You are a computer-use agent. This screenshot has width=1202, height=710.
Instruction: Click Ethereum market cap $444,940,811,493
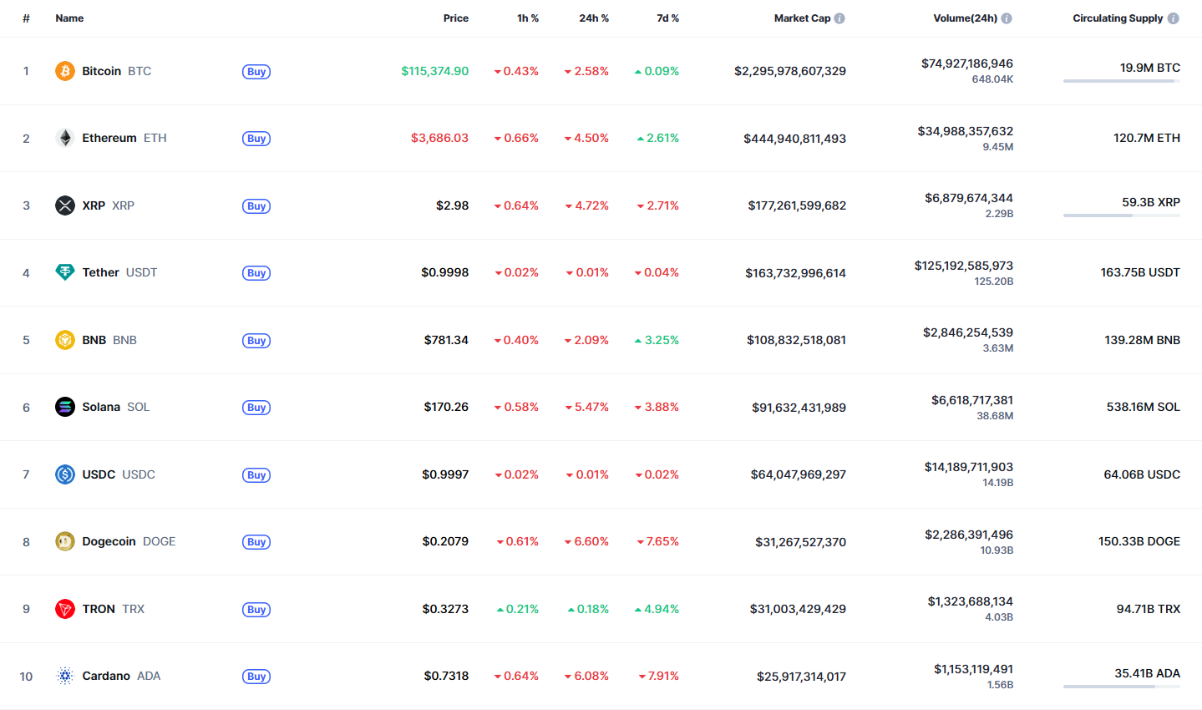point(795,139)
